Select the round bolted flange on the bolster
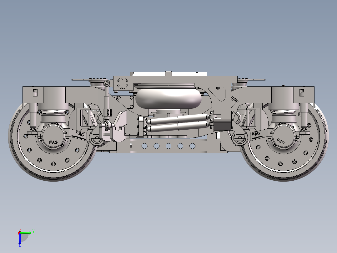This screenshot has width=337, height=253. coord(123,83)
